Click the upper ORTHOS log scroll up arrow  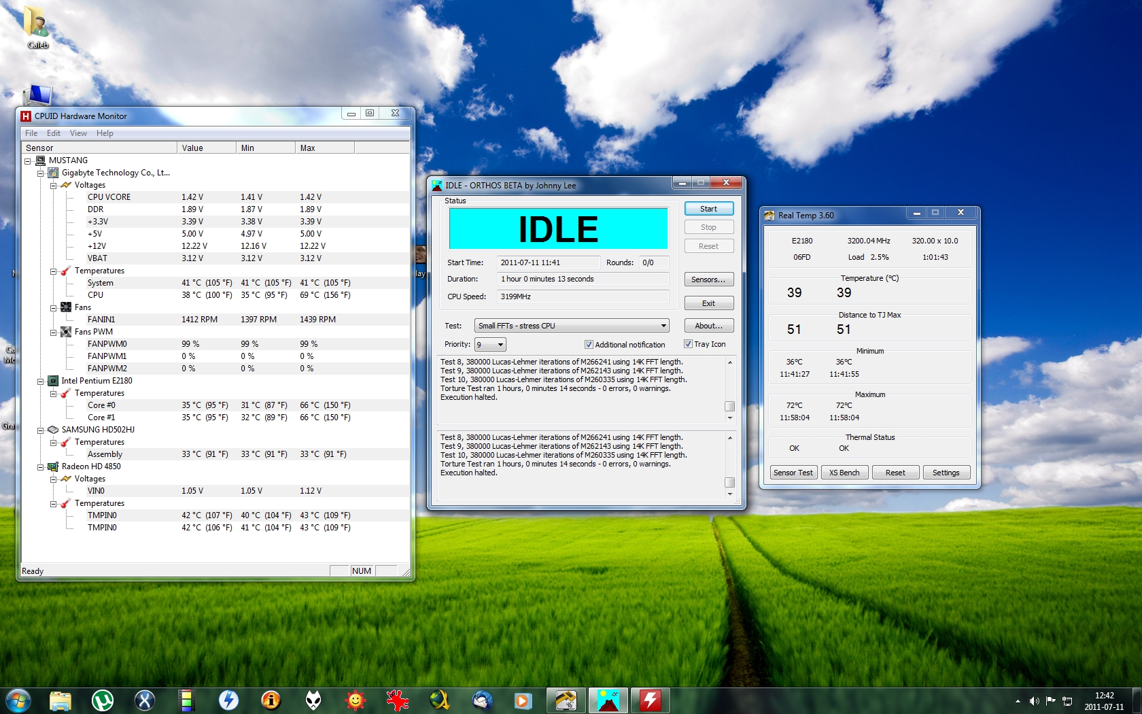coord(730,362)
